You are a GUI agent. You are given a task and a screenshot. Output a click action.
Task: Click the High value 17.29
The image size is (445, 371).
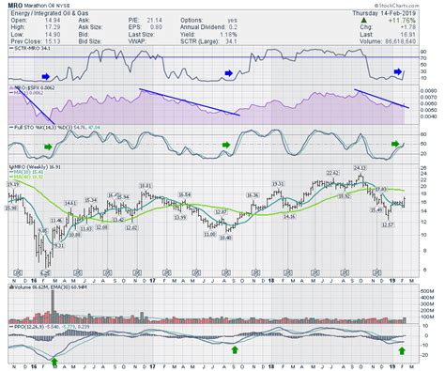[x=53, y=27]
